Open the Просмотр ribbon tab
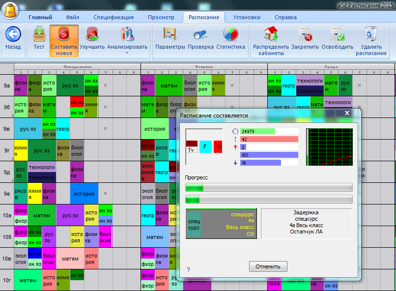Screen dimensions: 396x291 [161, 17]
